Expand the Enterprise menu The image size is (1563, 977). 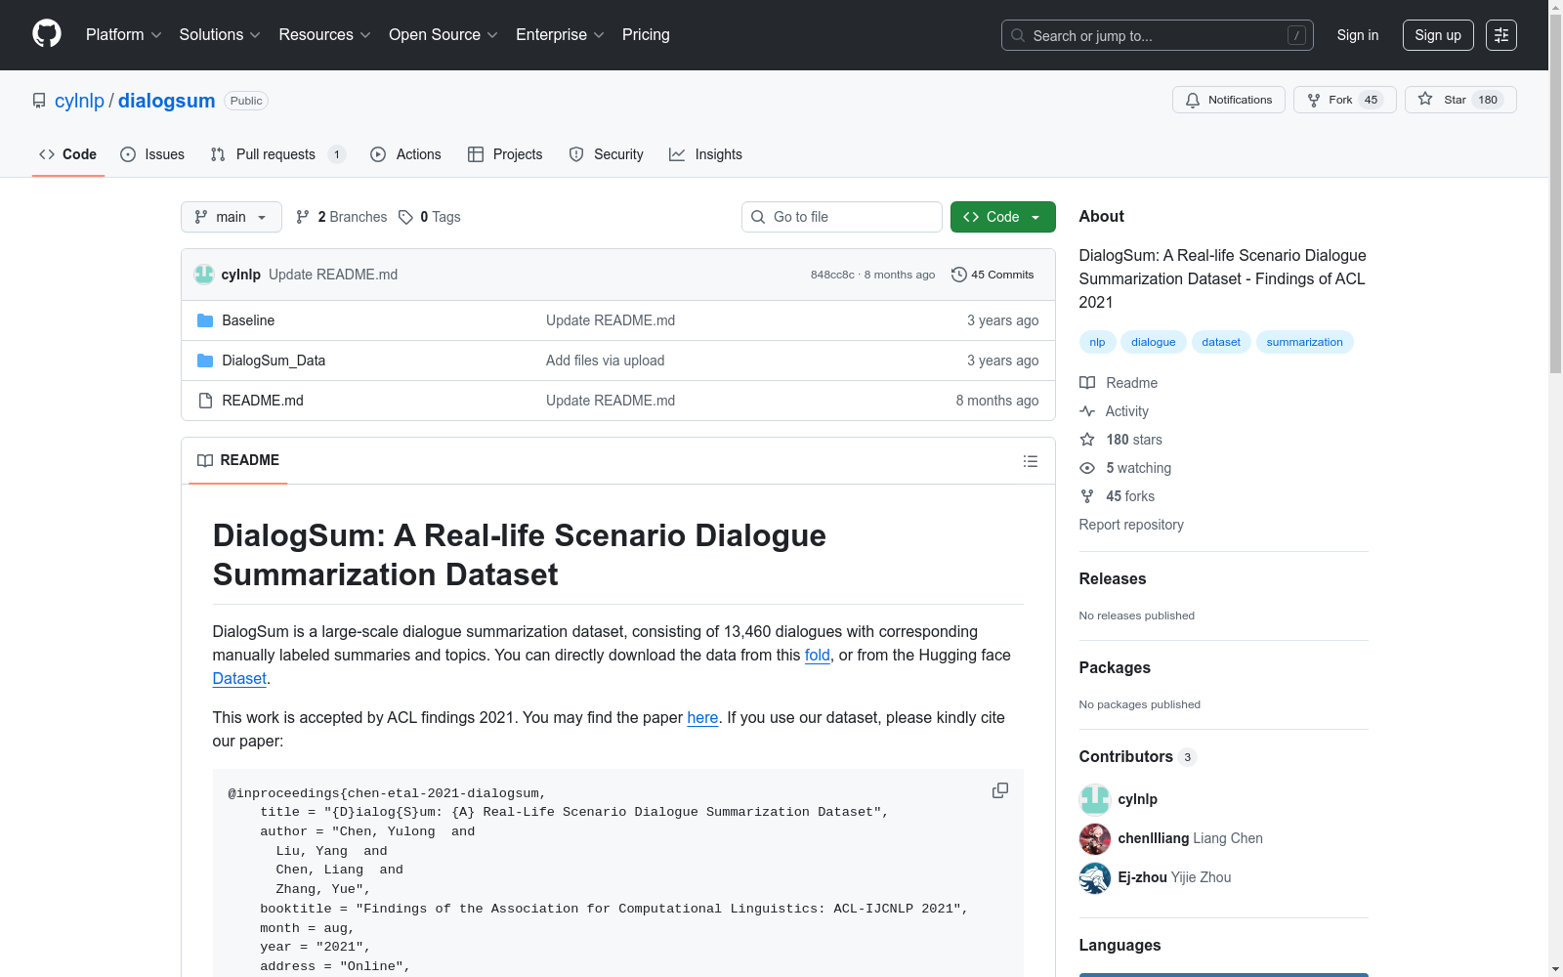(560, 35)
